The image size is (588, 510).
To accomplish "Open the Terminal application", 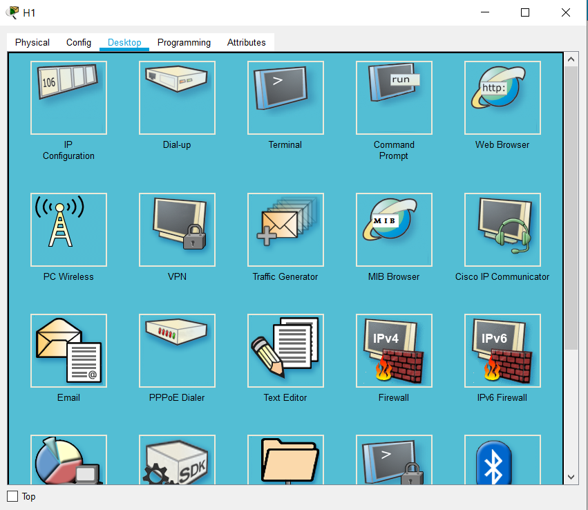I will [x=285, y=97].
